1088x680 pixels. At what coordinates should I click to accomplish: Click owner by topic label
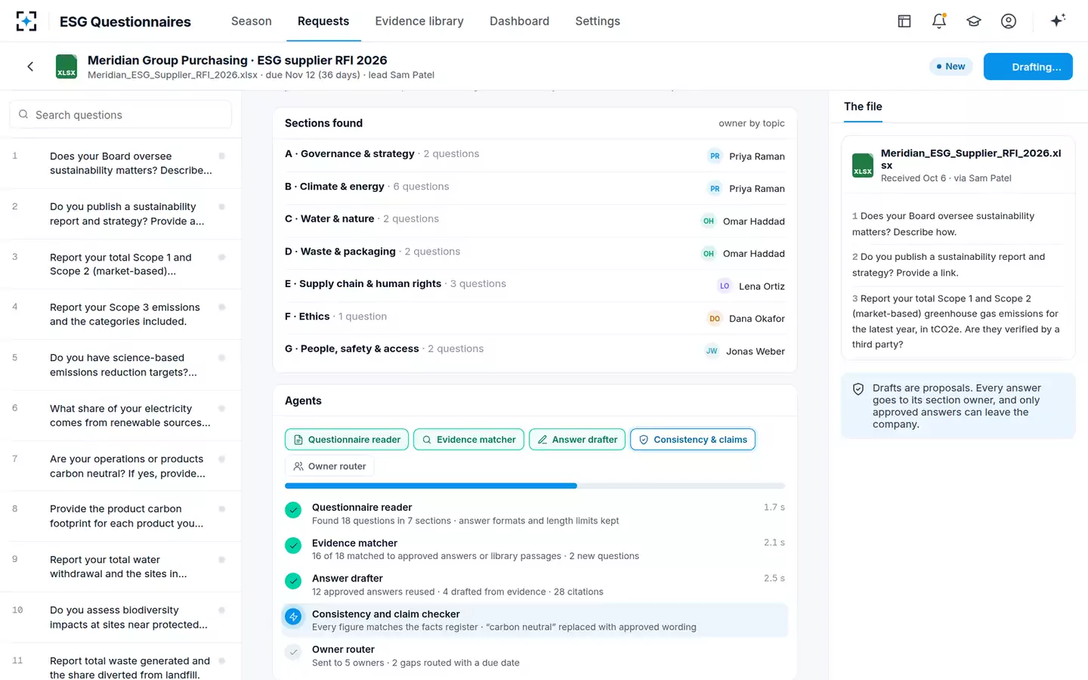(752, 123)
